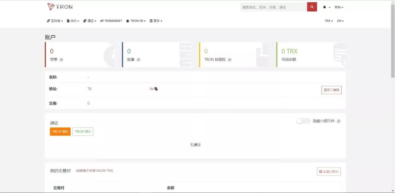Open the ZH language dropdown
This screenshot has width=395, height=193.
[341, 21]
